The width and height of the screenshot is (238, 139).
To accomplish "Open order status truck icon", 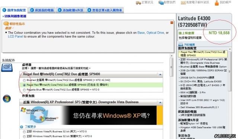I will point(138,3).
